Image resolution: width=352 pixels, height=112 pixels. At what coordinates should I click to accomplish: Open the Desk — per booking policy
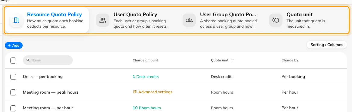click(43, 76)
